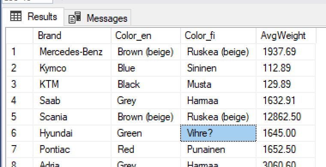326x167 pixels.
Task: Click the Saab row's 1632.91 value
Action: click(286, 101)
